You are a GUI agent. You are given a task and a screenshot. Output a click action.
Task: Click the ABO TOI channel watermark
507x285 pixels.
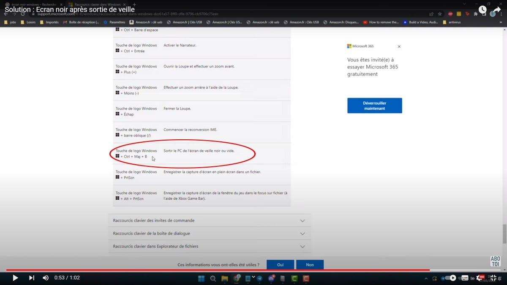click(495, 261)
